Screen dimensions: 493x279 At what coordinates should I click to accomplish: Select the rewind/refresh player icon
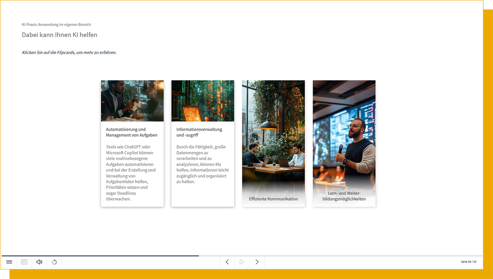[54, 262]
